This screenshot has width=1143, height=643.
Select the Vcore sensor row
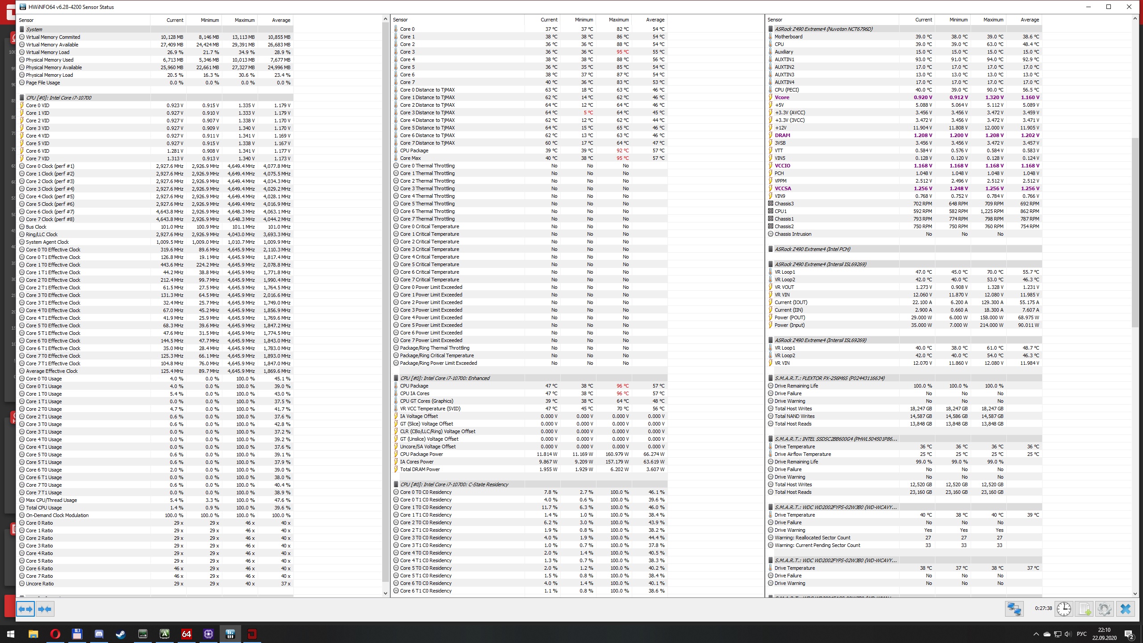tap(782, 97)
